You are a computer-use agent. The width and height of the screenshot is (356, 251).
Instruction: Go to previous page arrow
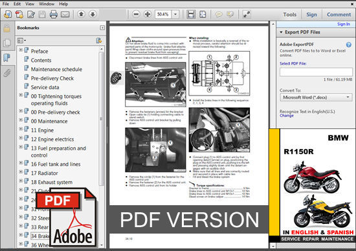click(x=81, y=14)
